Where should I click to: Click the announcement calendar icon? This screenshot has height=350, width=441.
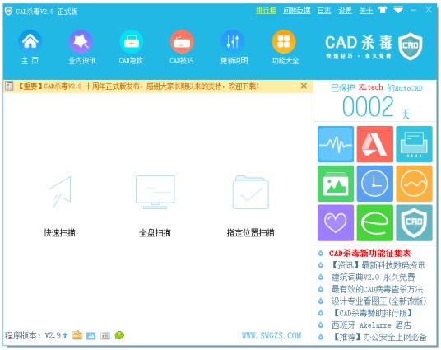[9, 86]
